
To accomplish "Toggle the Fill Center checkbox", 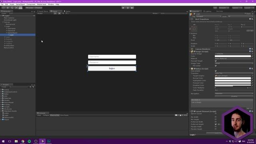I will click(x=216, y=66).
